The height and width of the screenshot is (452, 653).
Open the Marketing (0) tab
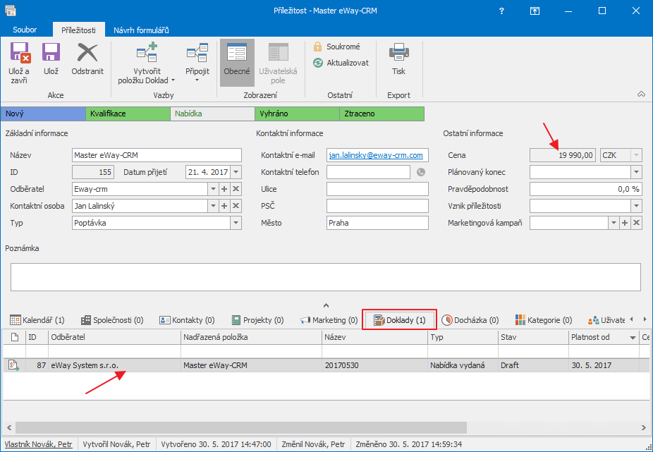click(x=329, y=320)
